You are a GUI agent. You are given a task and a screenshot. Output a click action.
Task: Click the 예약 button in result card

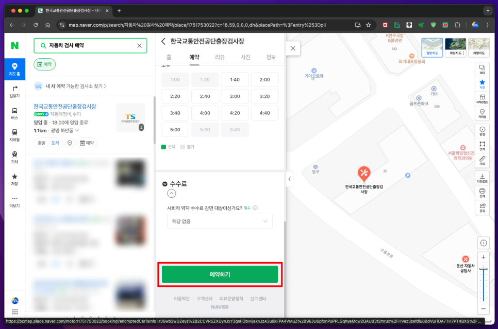(87, 143)
